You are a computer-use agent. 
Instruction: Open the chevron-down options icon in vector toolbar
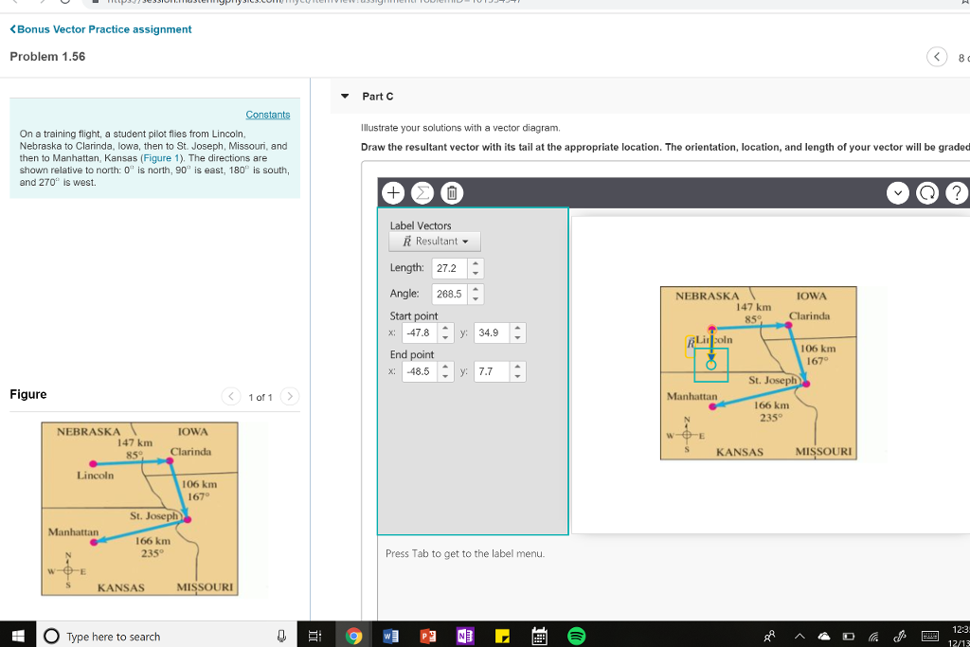(898, 193)
